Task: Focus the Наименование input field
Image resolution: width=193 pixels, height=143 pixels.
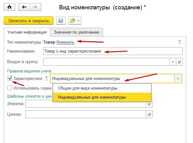Action: click(x=113, y=51)
